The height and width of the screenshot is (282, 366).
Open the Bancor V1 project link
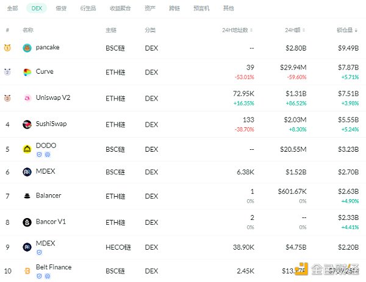coord(51,222)
